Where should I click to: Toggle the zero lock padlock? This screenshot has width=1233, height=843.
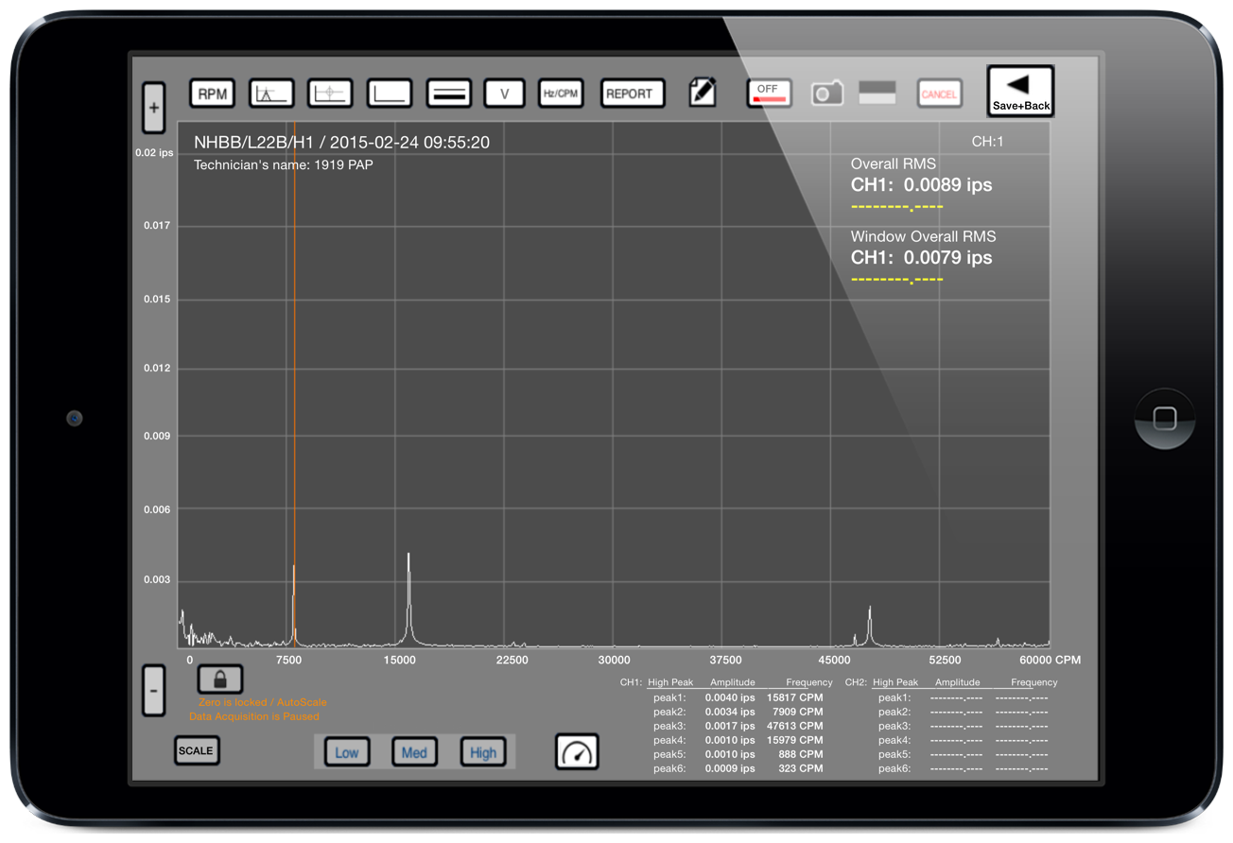219,679
